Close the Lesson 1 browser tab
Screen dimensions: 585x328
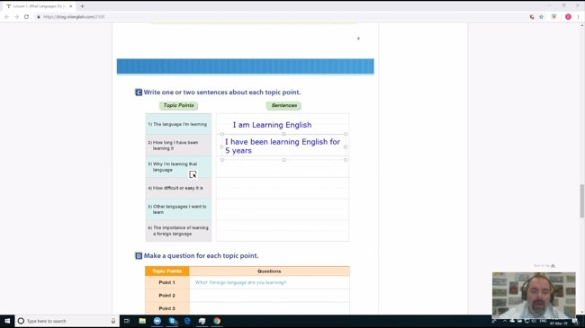[x=71, y=6]
